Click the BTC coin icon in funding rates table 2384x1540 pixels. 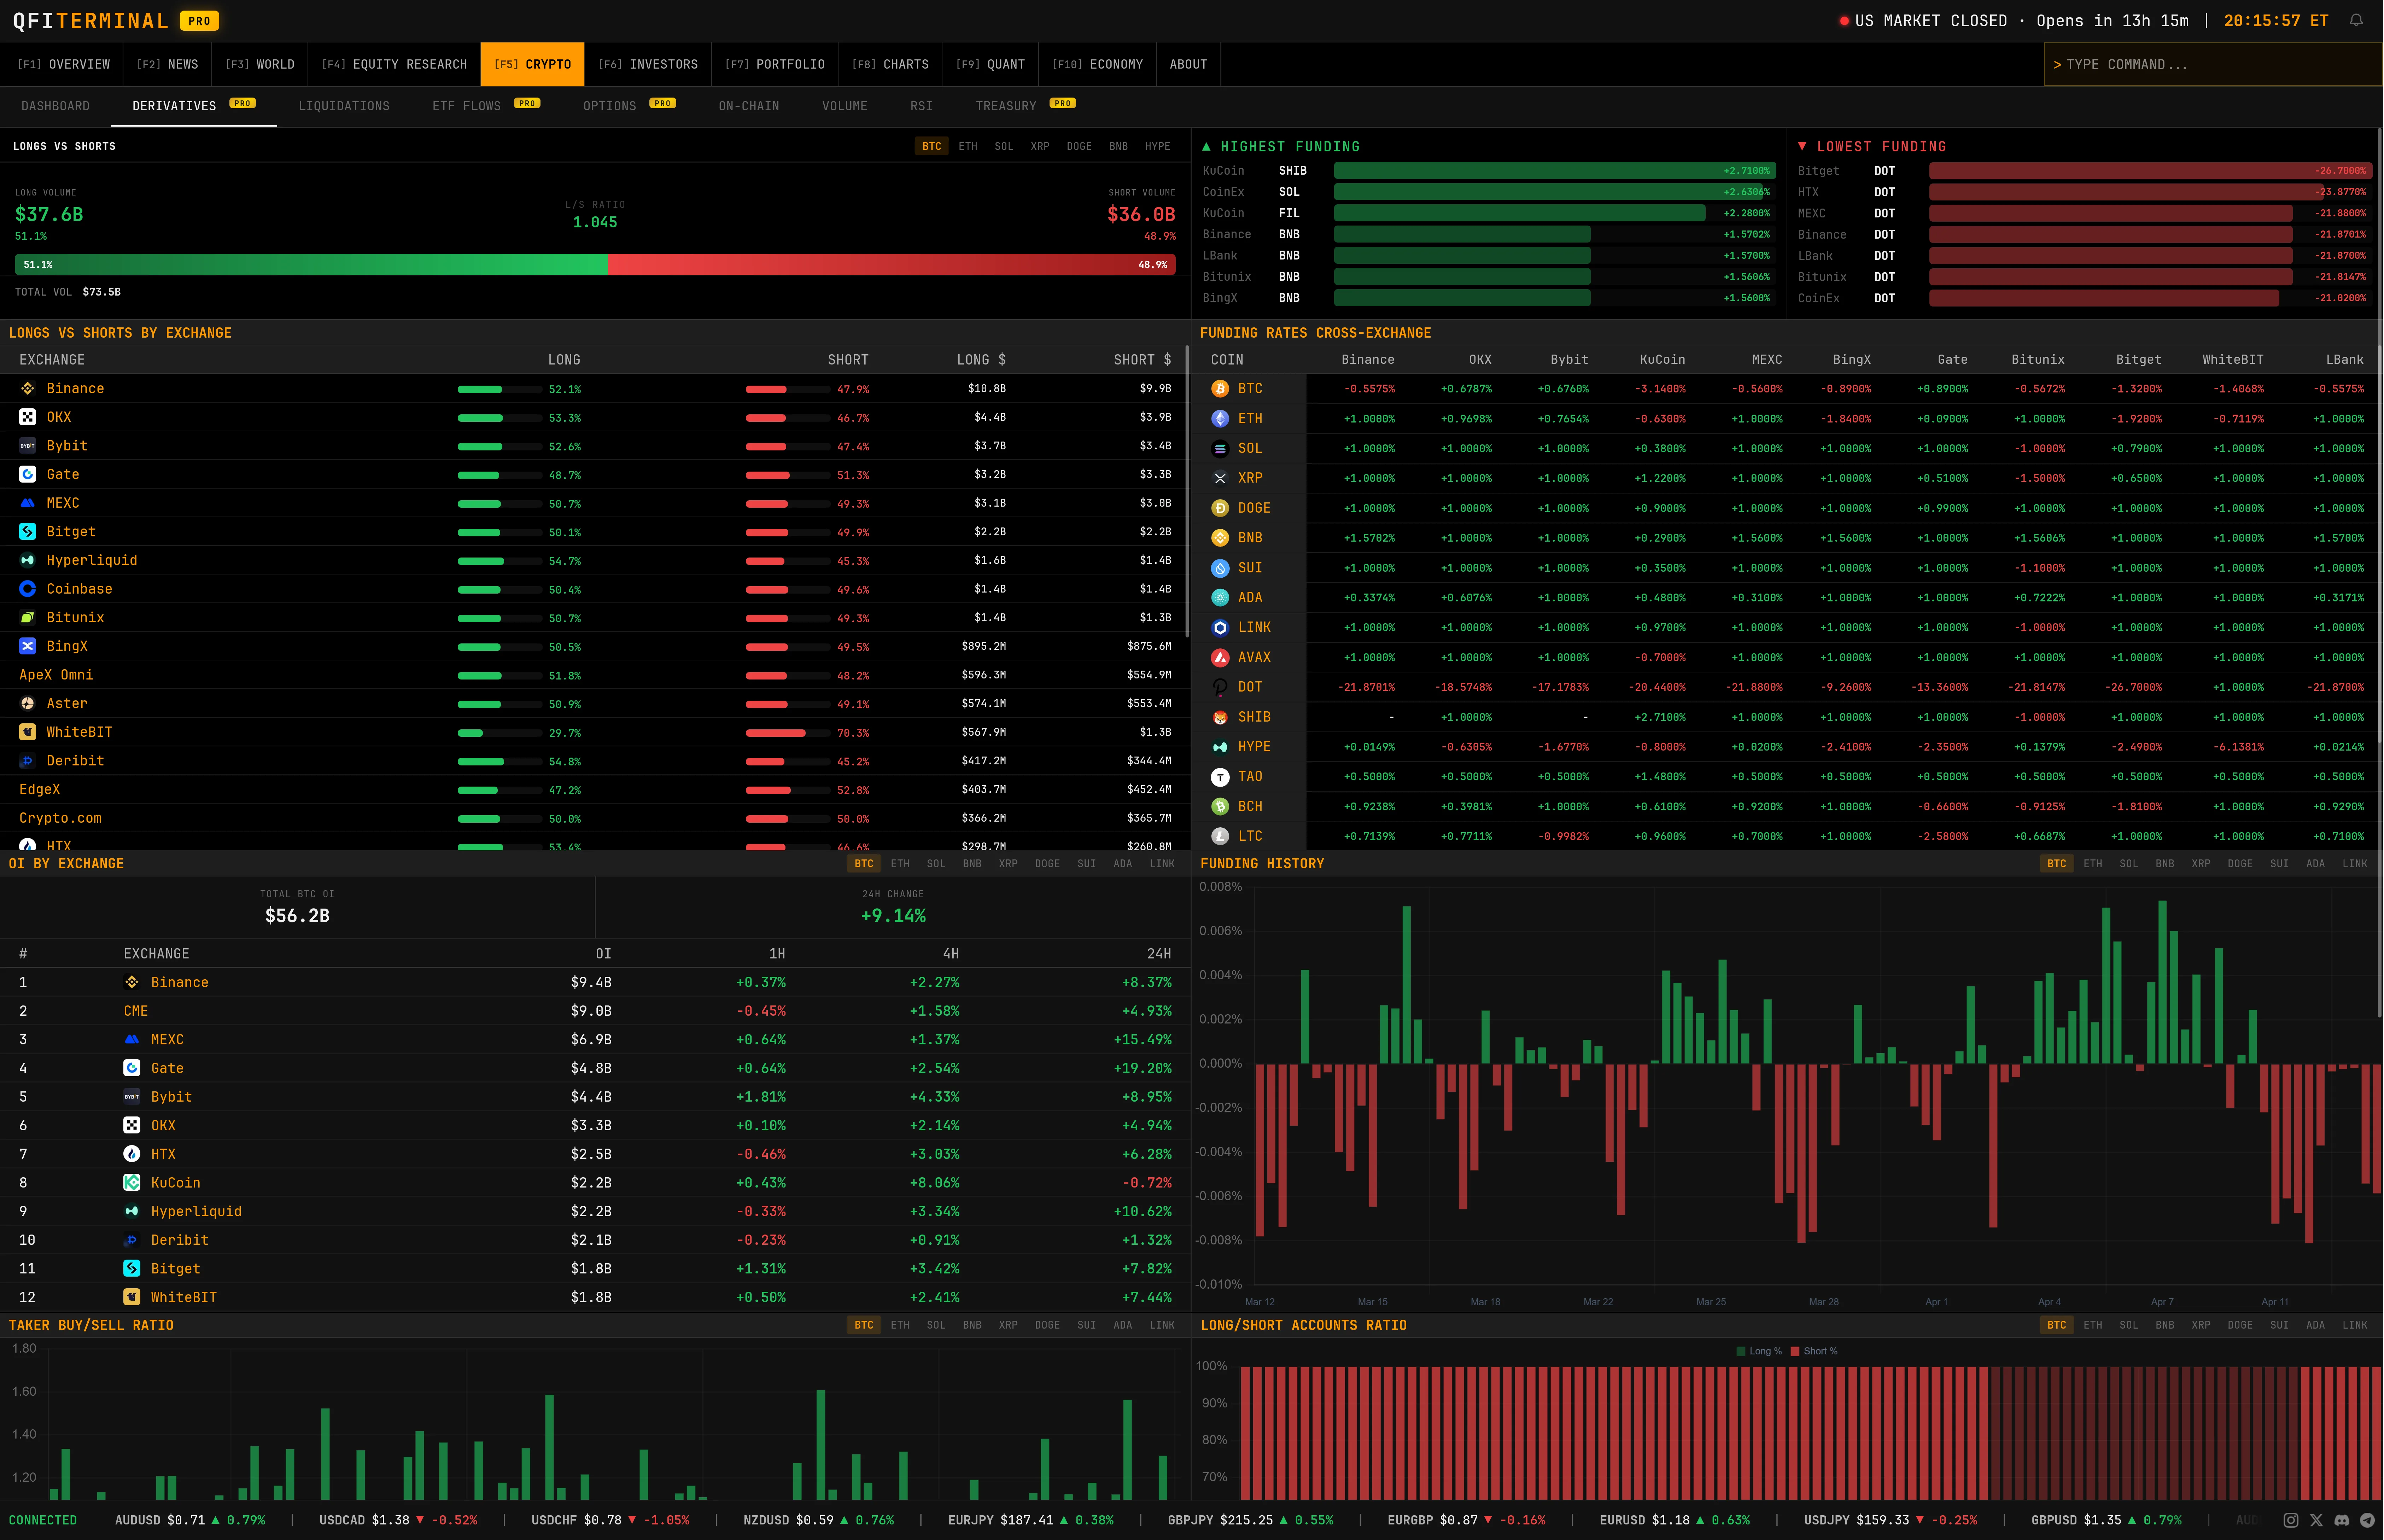tap(1221, 389)
